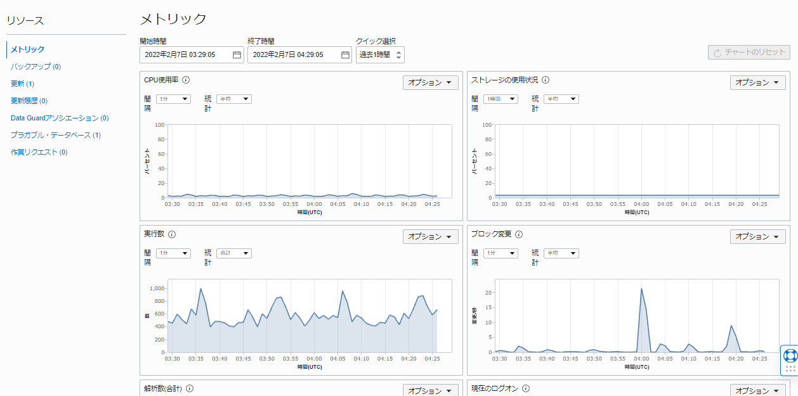Select バックアップ in the resources sidebar
The height and width of the screenshot is (396, 798).
point(36,67)
